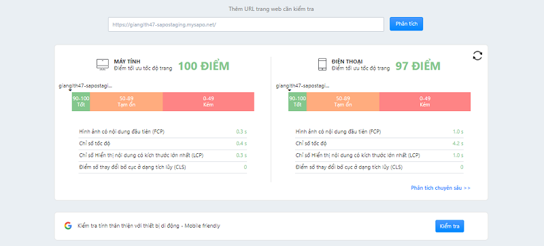Click mobile CLS row label
This screenshot has height=246, width=544.
point(349,167)
